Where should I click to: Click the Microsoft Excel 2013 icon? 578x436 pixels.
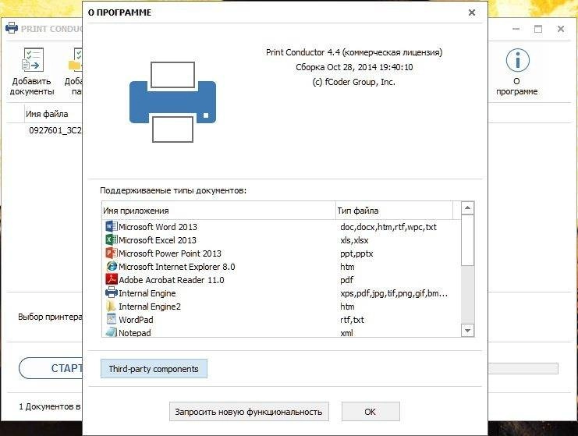point(112,239)
